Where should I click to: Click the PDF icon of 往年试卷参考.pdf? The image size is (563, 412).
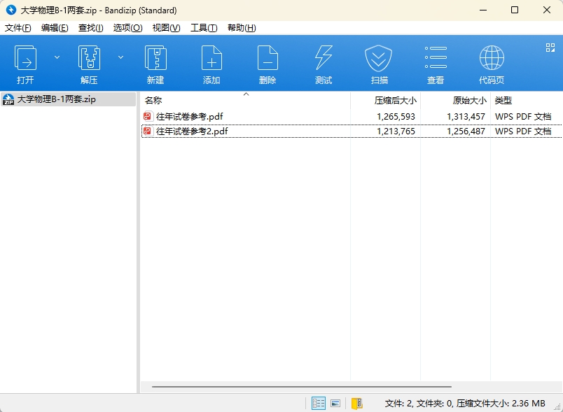(x=147, y=116)
